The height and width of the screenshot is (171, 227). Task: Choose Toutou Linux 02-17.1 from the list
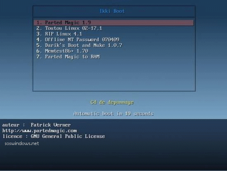[x=69, y=28]
